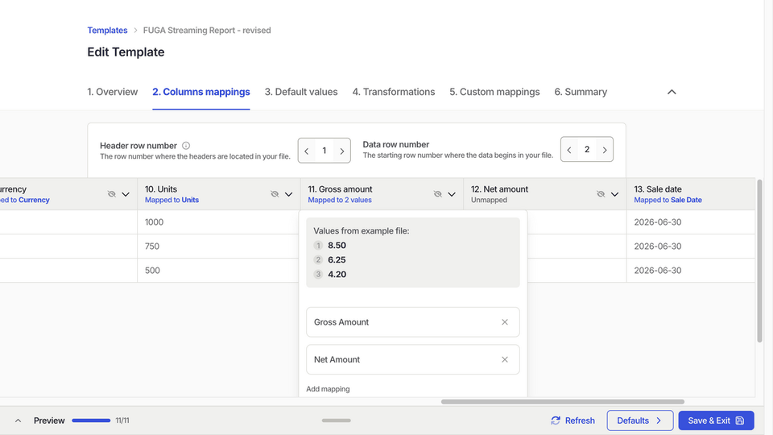Switch to the 4. Transformations tab
Screen dimensions: 773x435
(394, 92)
